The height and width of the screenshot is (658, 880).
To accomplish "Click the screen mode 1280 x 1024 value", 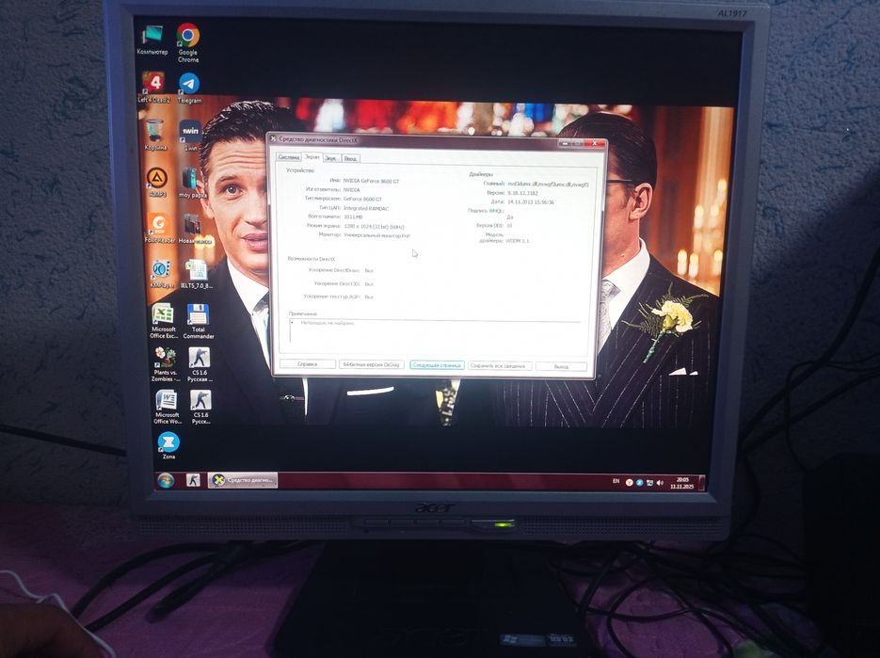I will tap(374, 226).
